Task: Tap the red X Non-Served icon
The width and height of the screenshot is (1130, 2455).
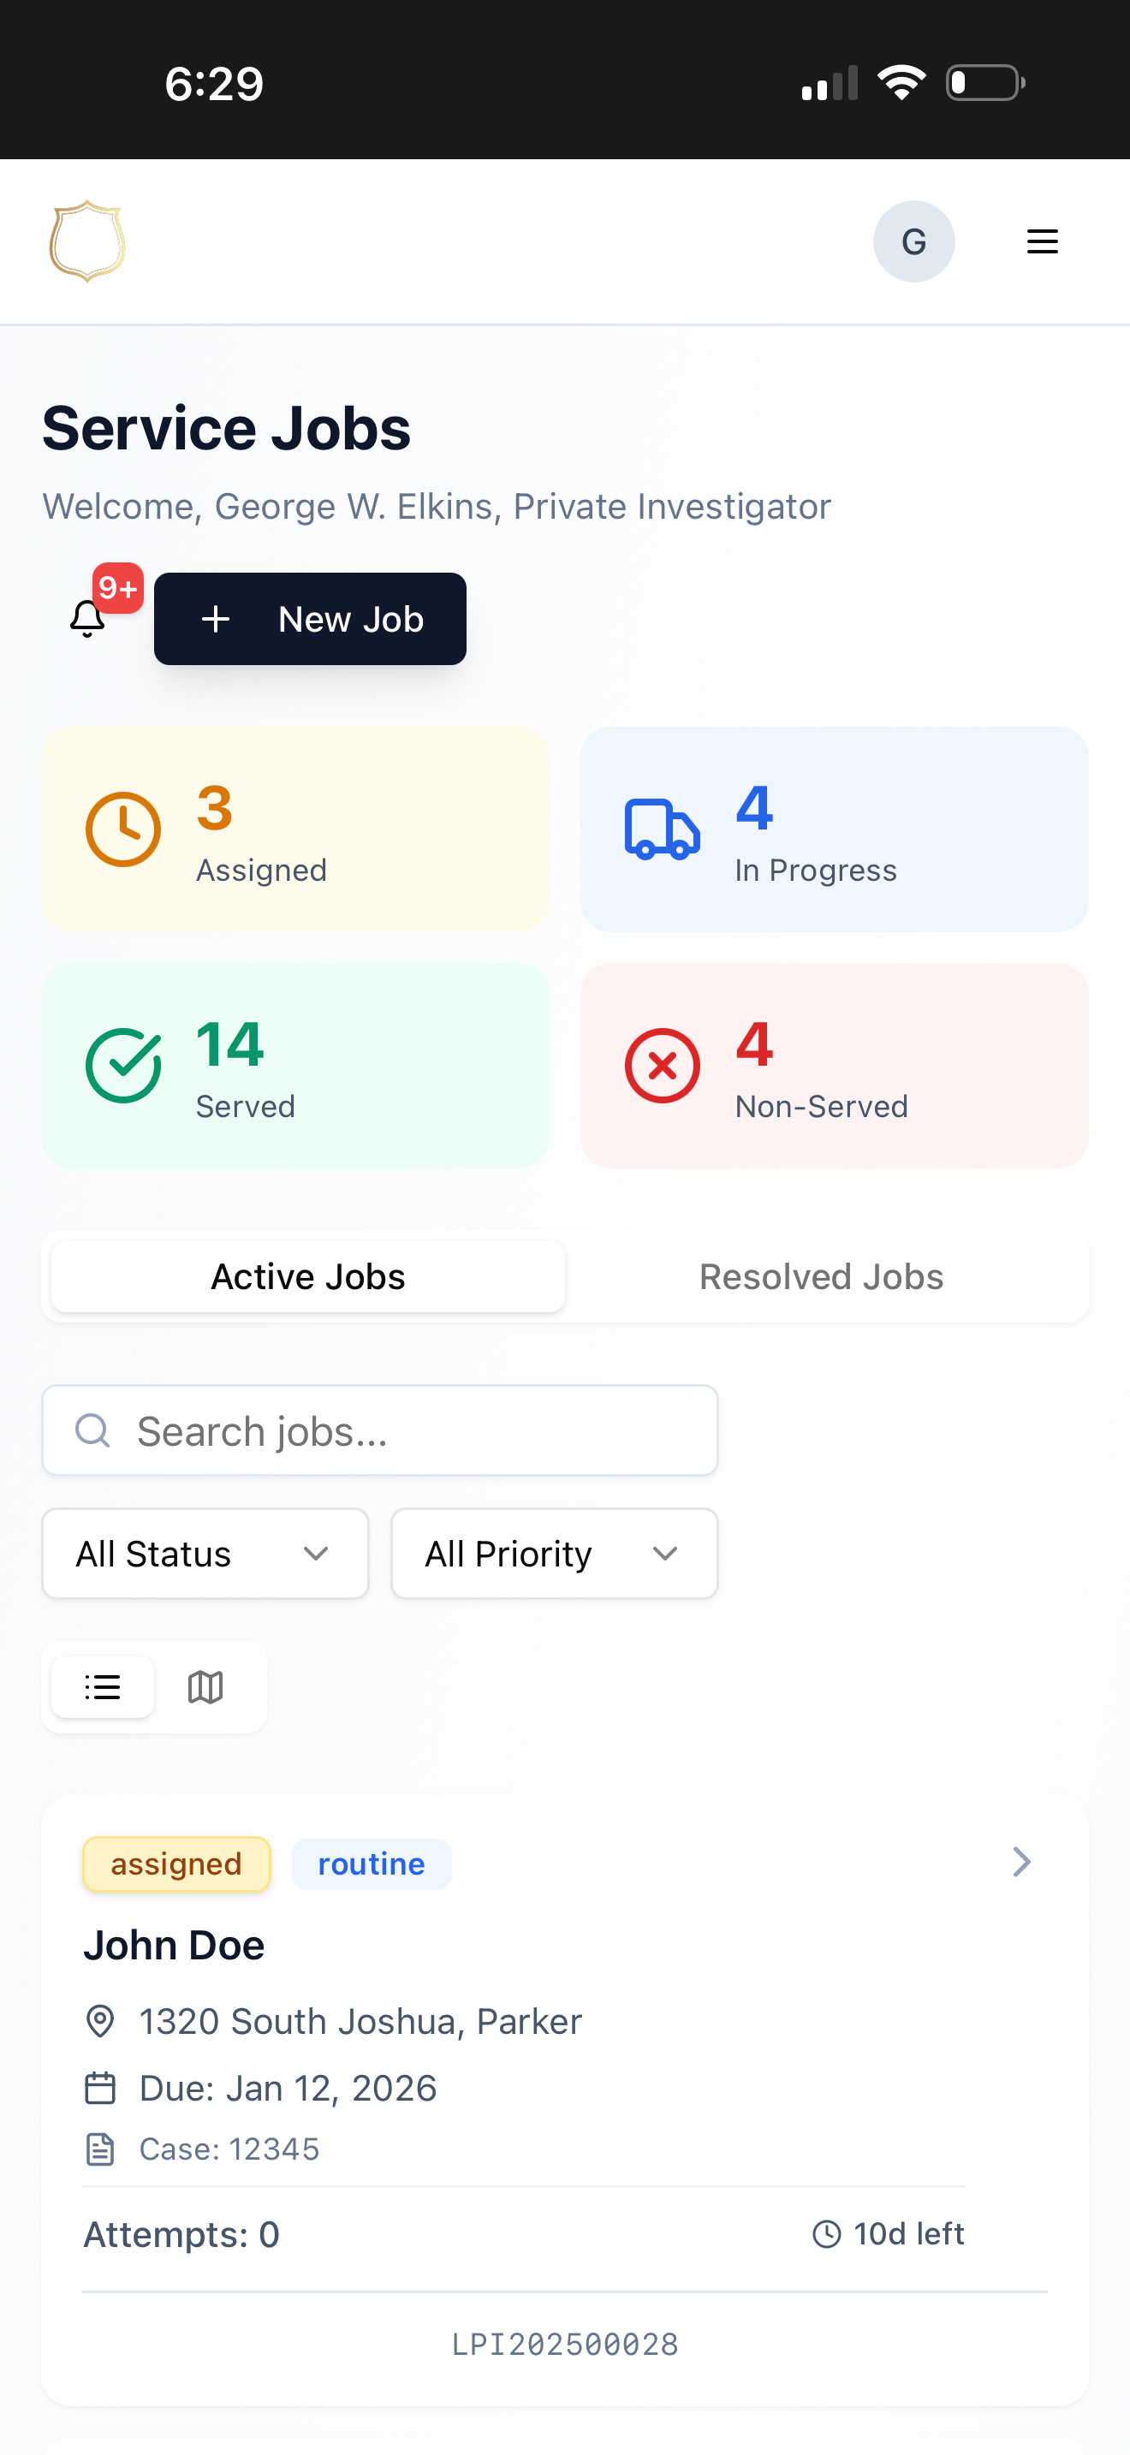Action: (x=663, y=1066)
